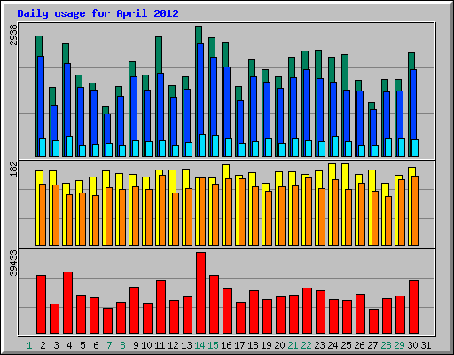Select day label 31 on the axis
This screenshot has width=454, height=355.
[x=426, y=345]
